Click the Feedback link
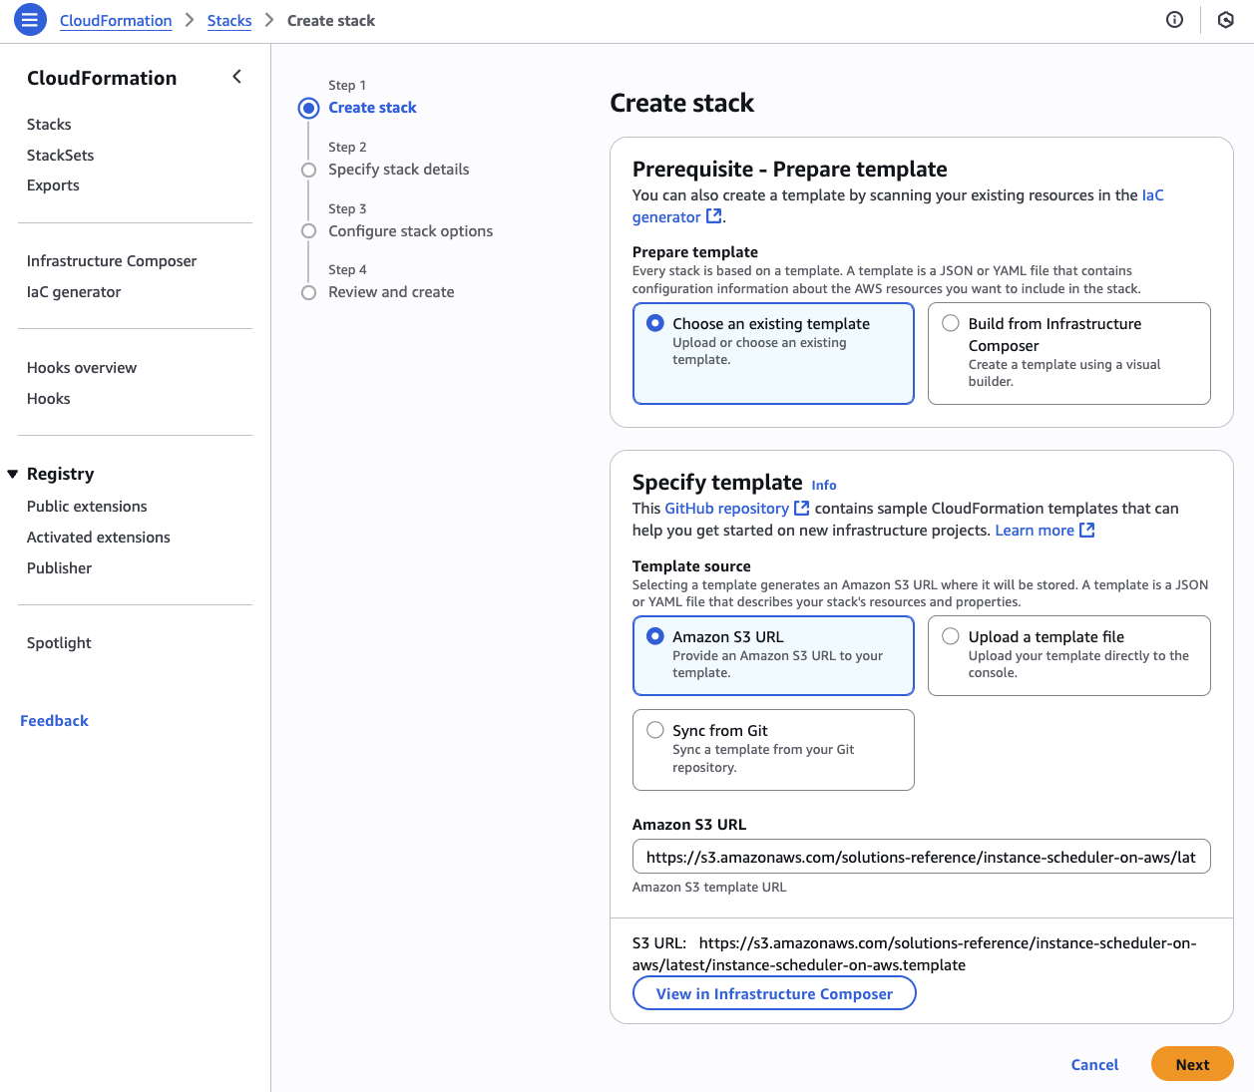This screenshot has height=1092, width=1254. click(x=54, y=721)
